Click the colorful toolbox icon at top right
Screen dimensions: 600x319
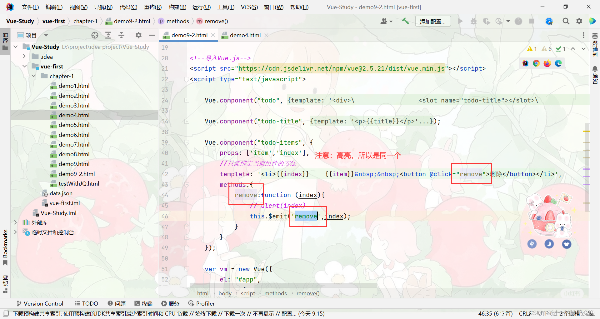click(592, 21)
